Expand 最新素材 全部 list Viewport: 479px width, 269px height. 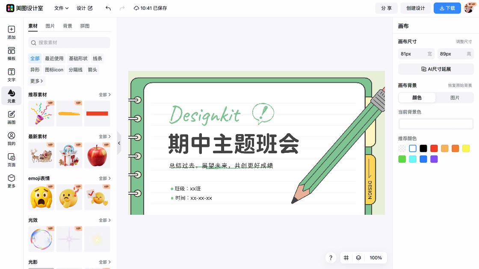pos(104,137)
